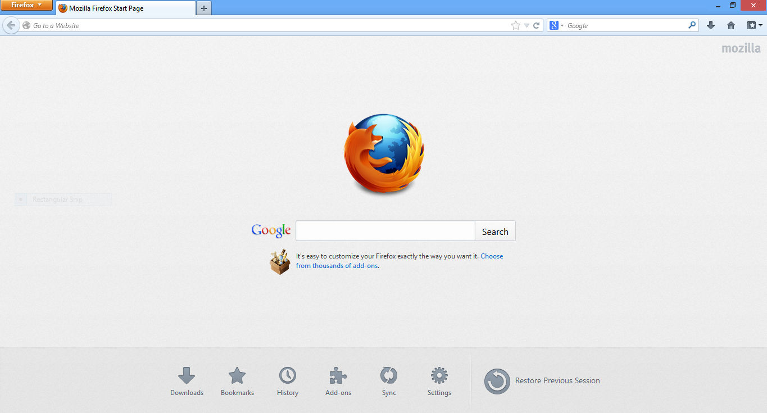
Task: Reload the current page
Action: tap(536, 25)
